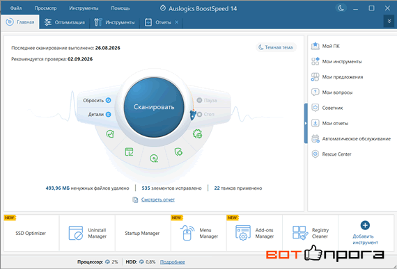The width and height of the screenshot is (397, 269).
Task: Start the scan with the Сканировать button
Action: point(154,107)
